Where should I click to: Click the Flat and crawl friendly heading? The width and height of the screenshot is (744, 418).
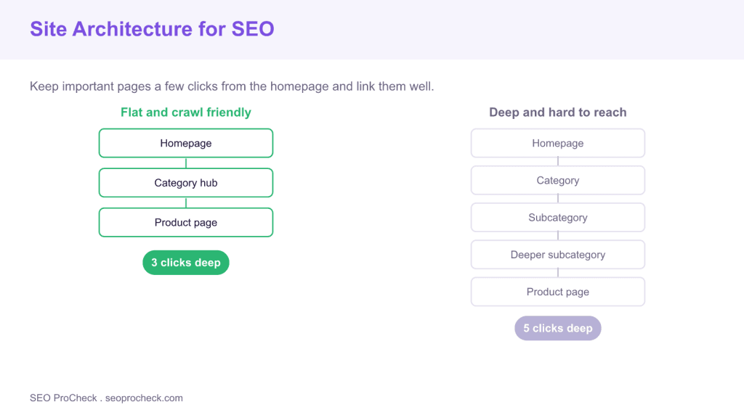186,112
